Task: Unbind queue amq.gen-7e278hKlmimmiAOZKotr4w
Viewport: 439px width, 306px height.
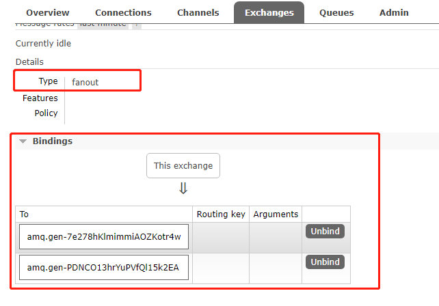Action: click(x=325, y=232)
